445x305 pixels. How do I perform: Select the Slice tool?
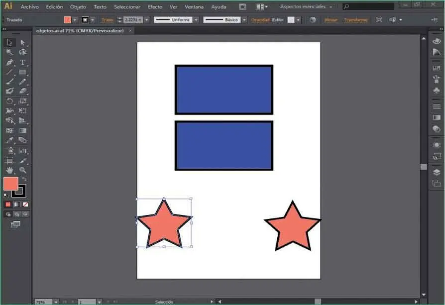pyautogui.click(x=23, y=161)
